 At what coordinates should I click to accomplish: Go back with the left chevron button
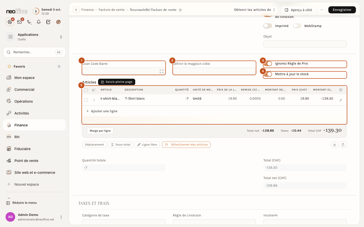pyautogui.click(x=76, y=10)
